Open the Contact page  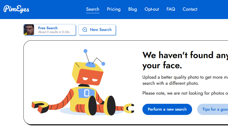click(x=190, y=9)
